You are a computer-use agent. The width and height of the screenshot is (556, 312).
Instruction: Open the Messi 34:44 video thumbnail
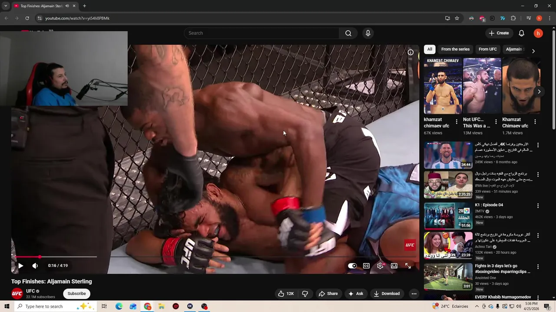[x=448, y=155]
